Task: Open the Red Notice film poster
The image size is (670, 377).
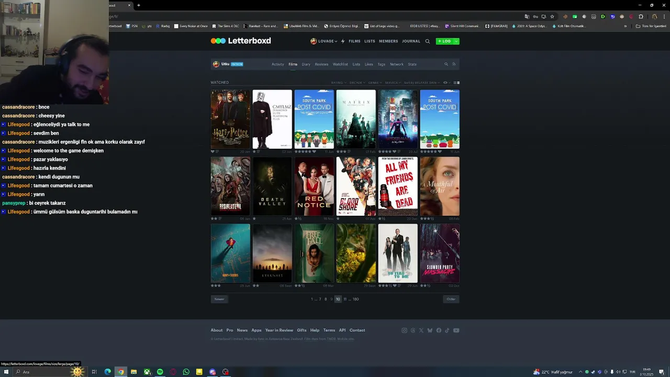Action: [314, 186]
